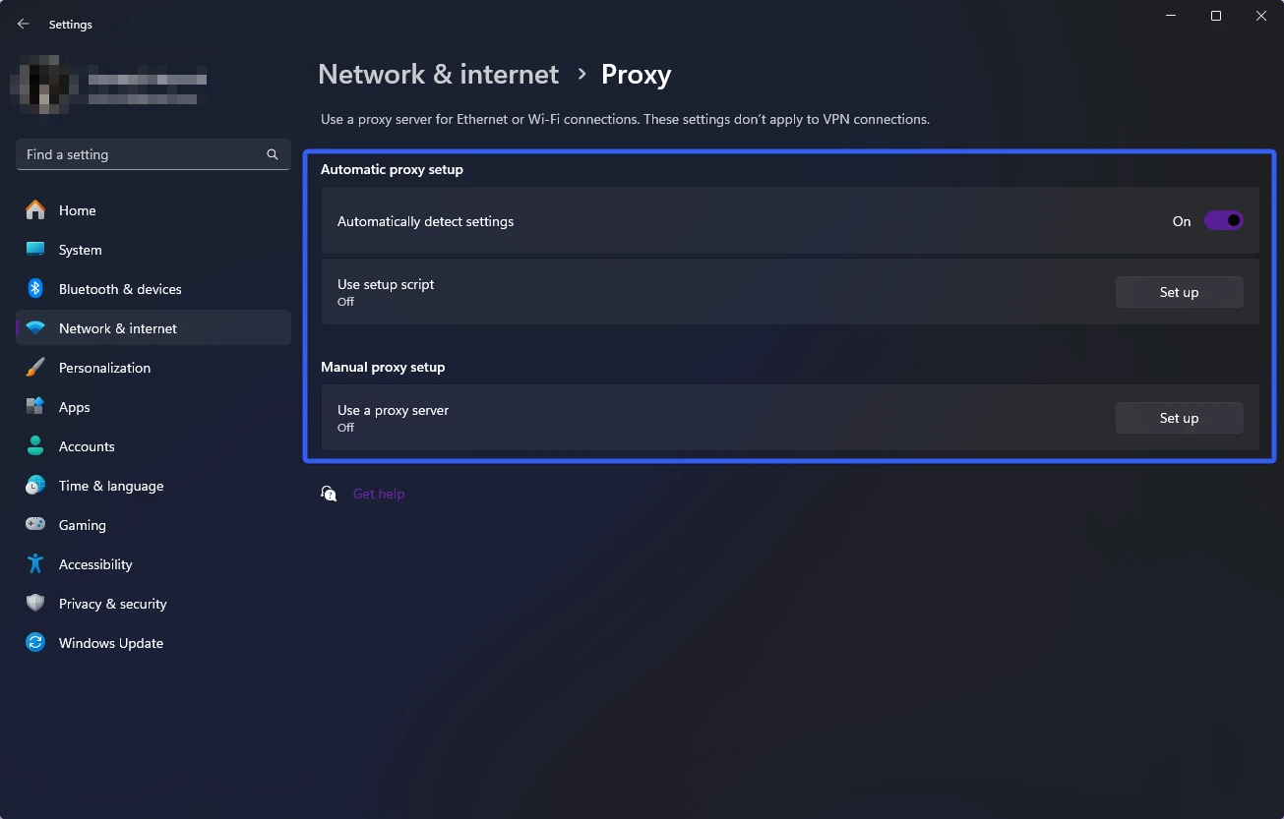The height and width of the screenshot is (819, 1284).
Task: Click the search magnifier icon
Action: point(273,154)
